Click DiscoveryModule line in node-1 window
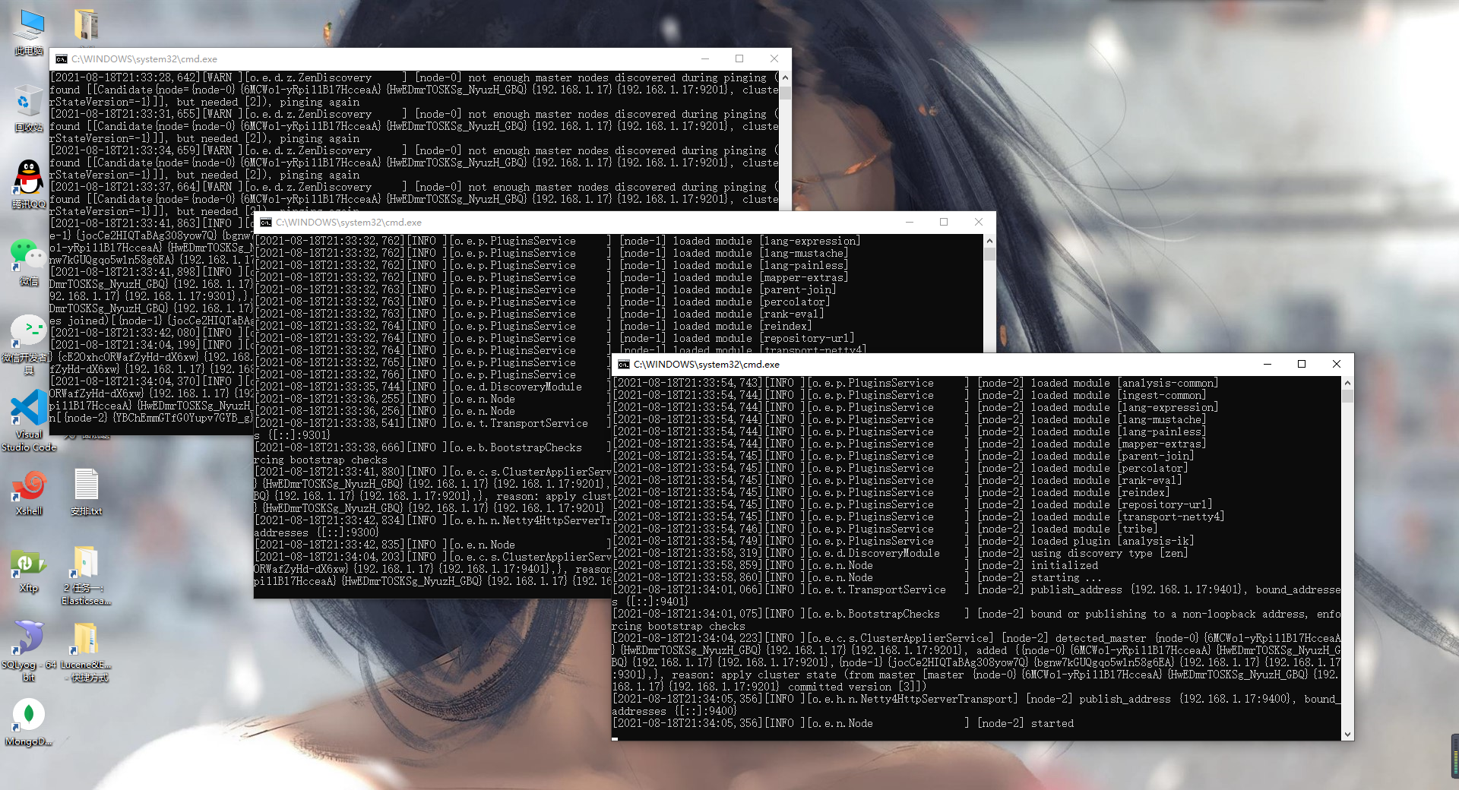The width and height of the screenshot is (1459, 790). [x=433, y=387]
